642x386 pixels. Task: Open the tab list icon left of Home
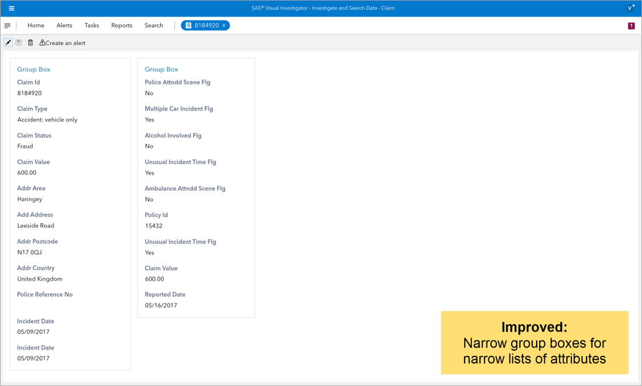tap(8, 26)
